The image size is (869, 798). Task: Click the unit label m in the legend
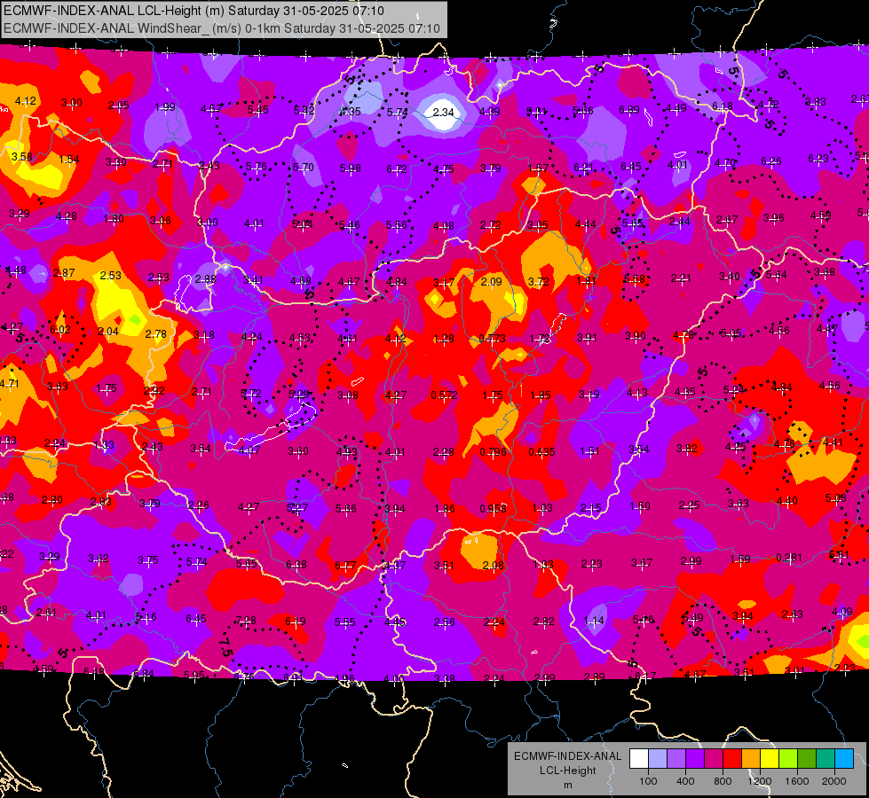point(567,785)
